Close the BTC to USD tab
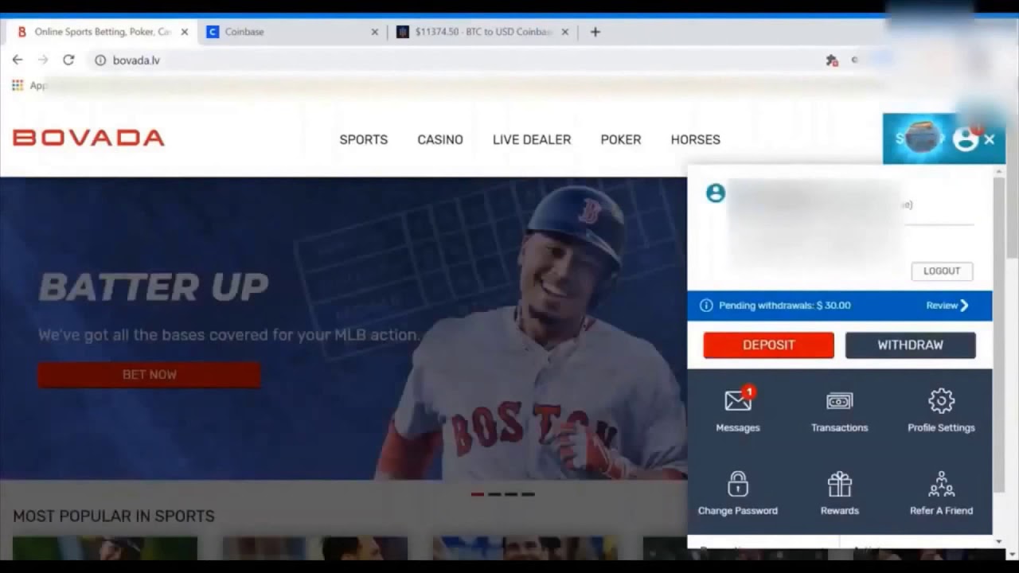The height and width of the screenshot is (573, 1019). 565,32
